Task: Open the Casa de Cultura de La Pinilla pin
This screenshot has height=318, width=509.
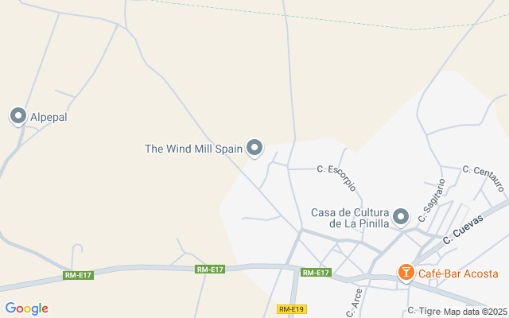Action: [401, 217]
